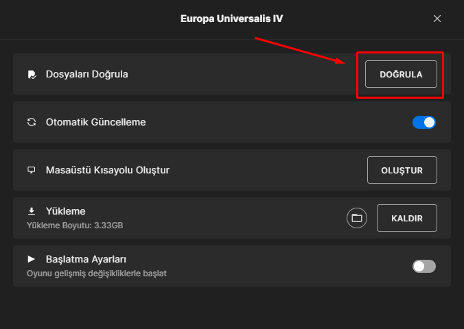464x329 pixels.
Task: Open install location via folder icon
Action: (x=357, y=218)
